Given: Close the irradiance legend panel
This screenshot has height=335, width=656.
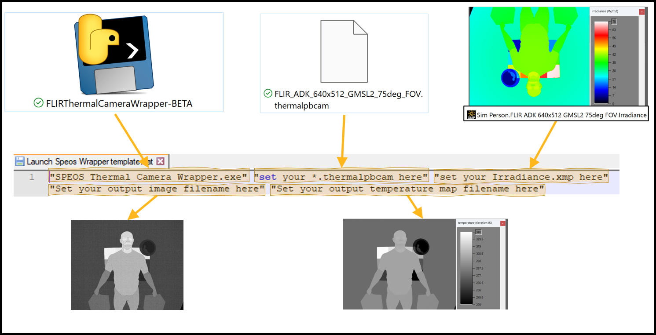Looking at the screenshot, I should click(641, 12).
